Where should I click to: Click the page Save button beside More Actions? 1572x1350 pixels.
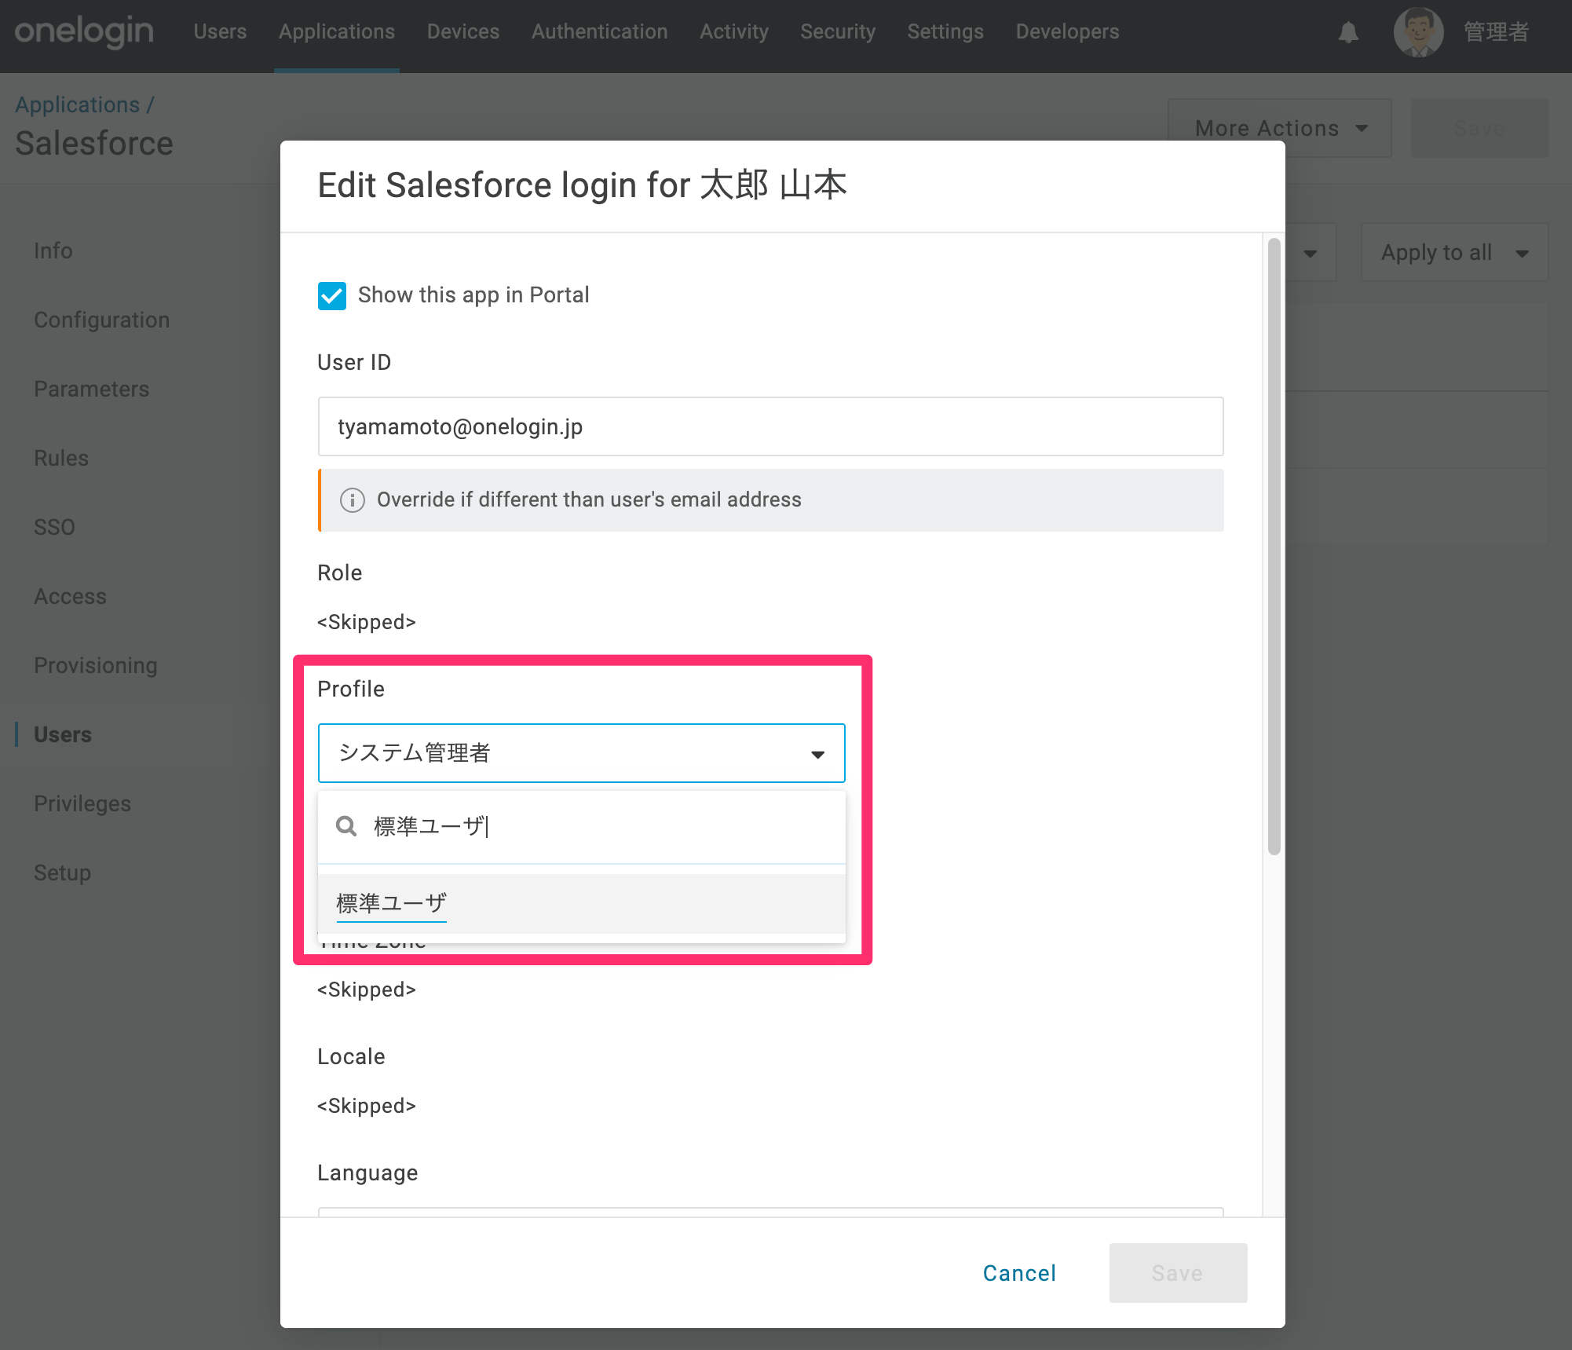point(1479,128)
